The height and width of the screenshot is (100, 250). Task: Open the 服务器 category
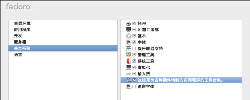(x=63, y=42)
